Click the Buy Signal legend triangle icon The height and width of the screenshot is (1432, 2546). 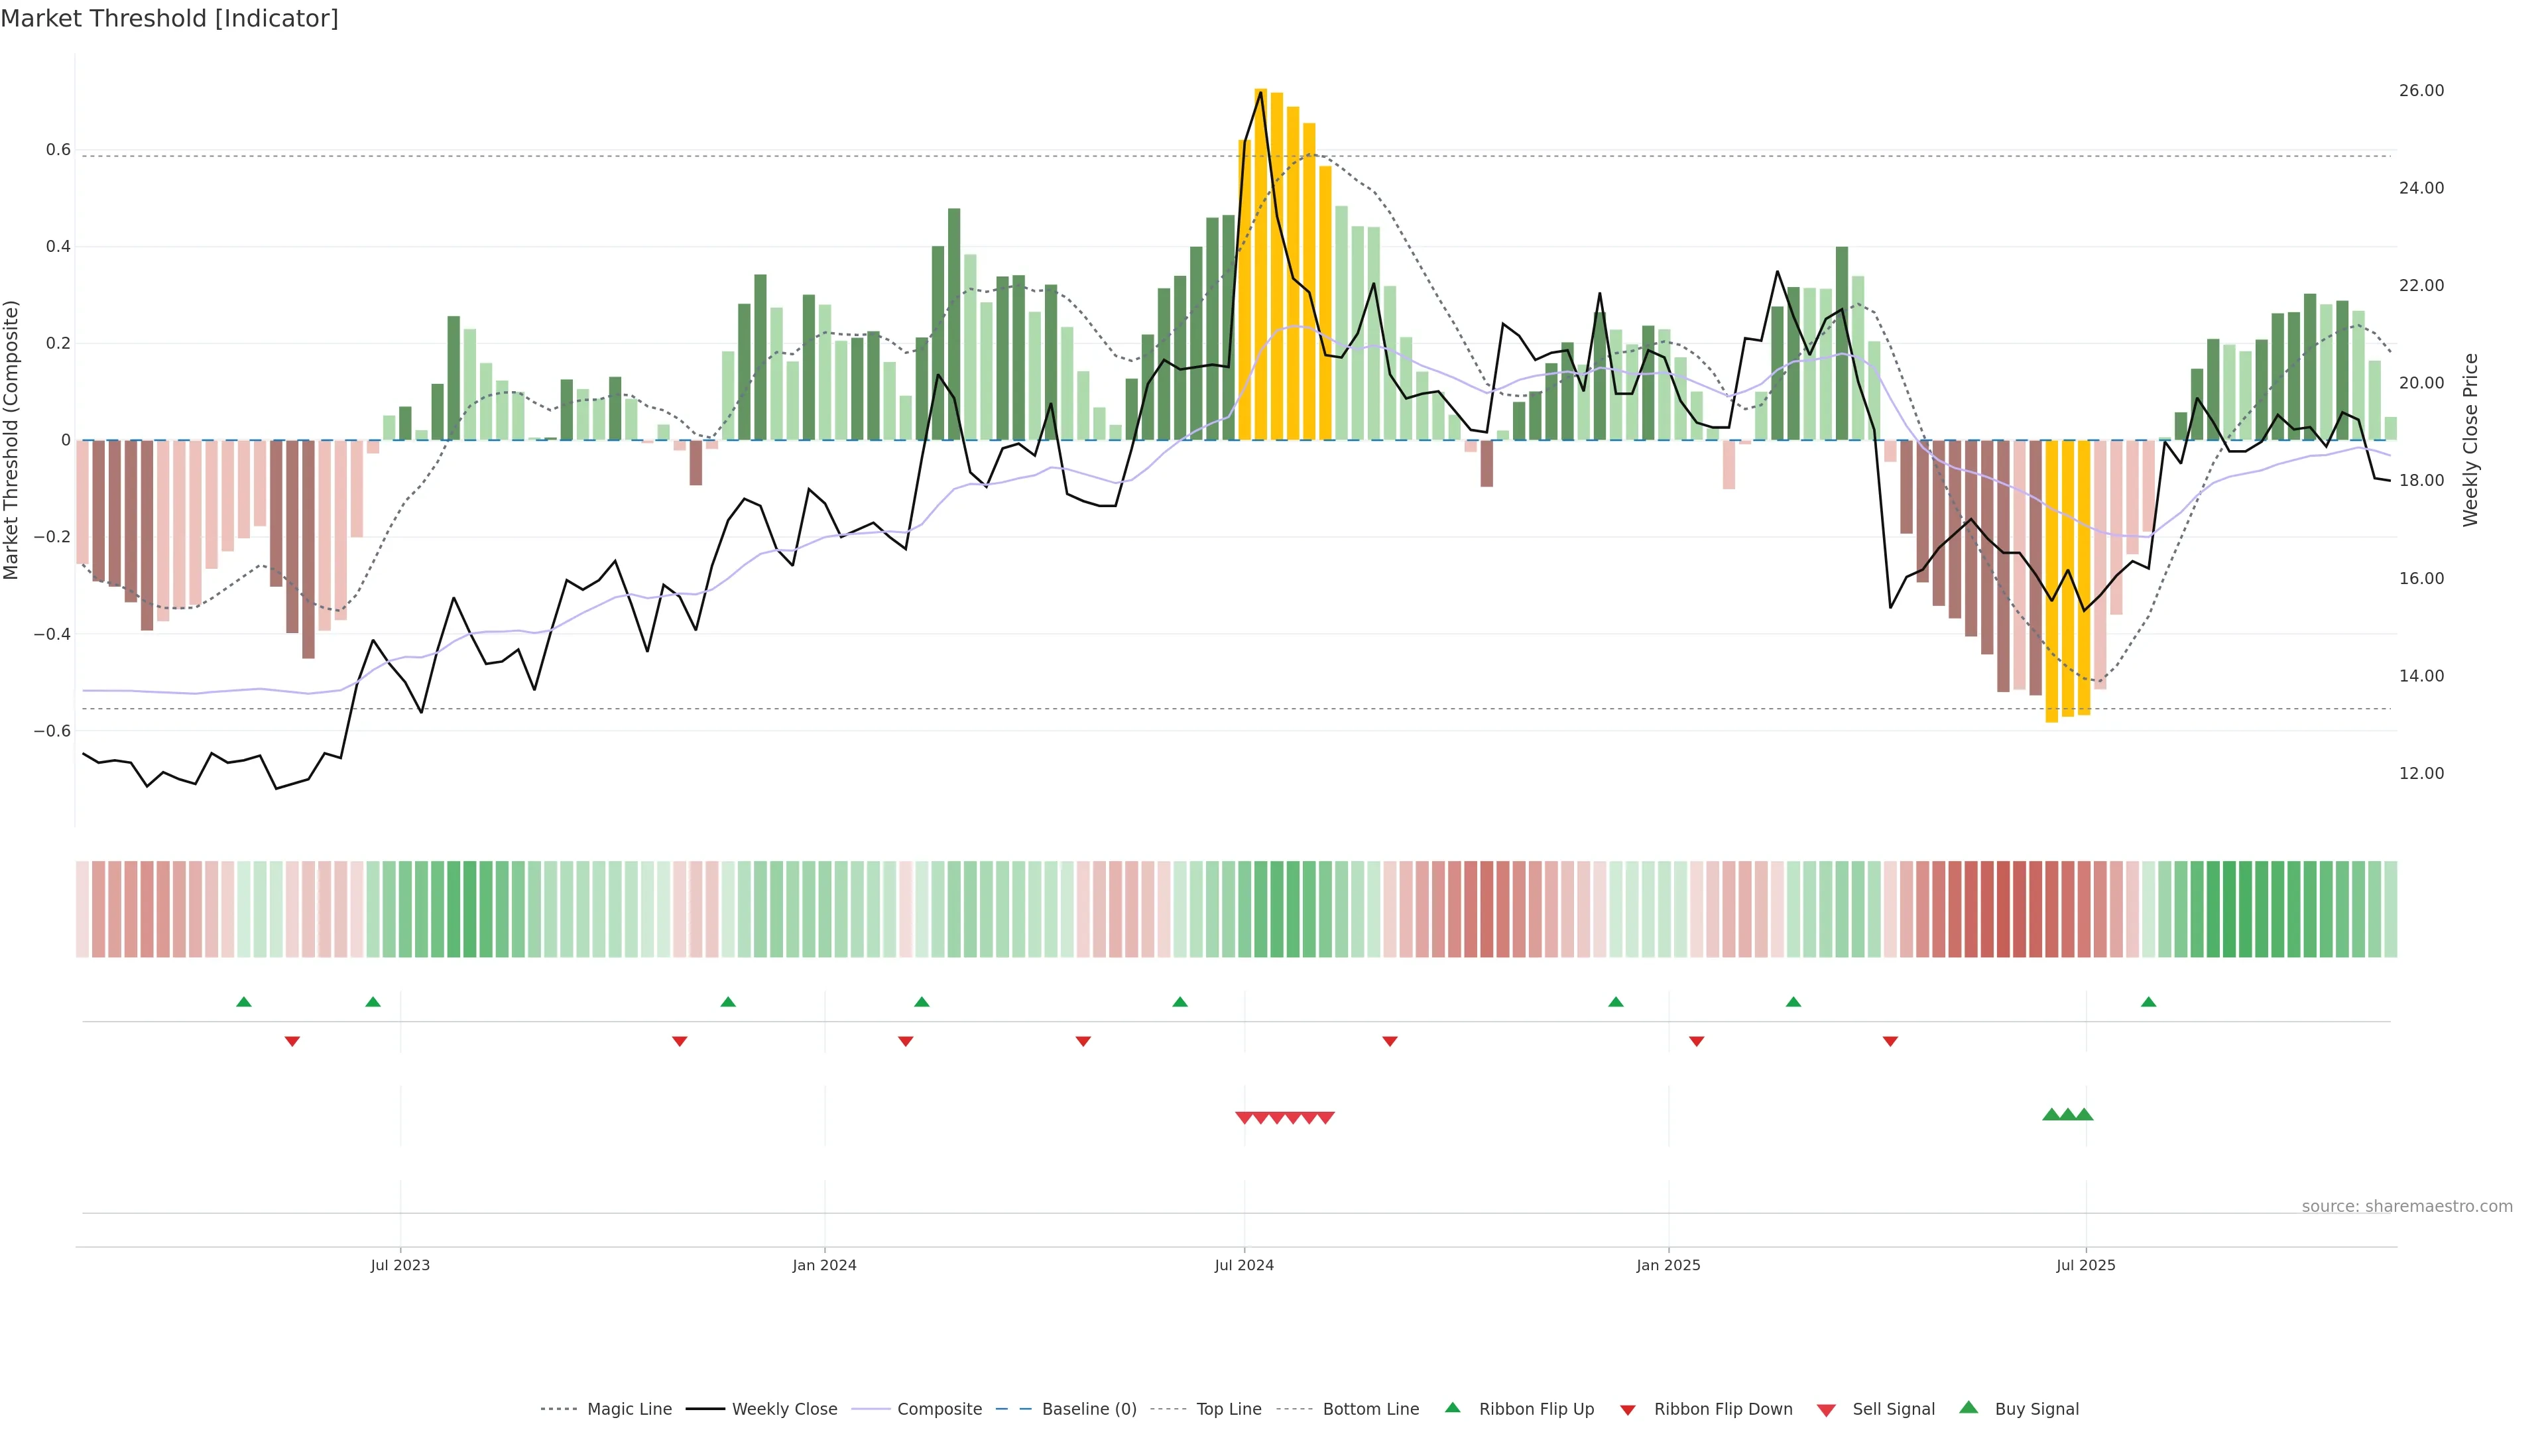(1968, 1407)
